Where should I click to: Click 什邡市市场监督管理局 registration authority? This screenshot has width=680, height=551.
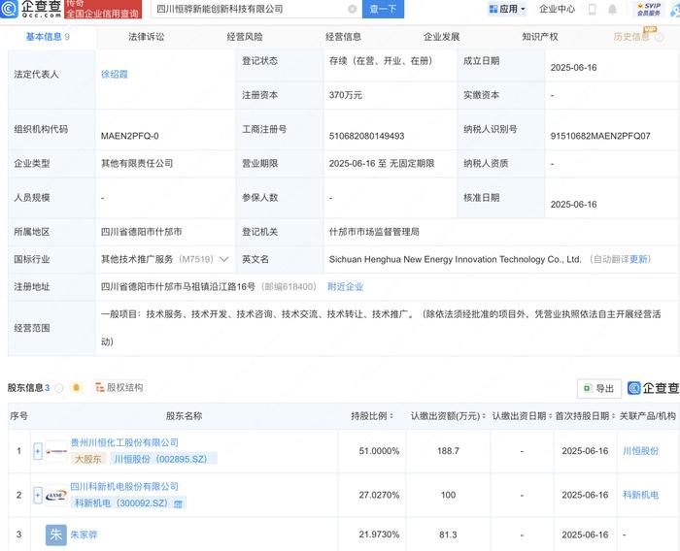tap(374, 232)
